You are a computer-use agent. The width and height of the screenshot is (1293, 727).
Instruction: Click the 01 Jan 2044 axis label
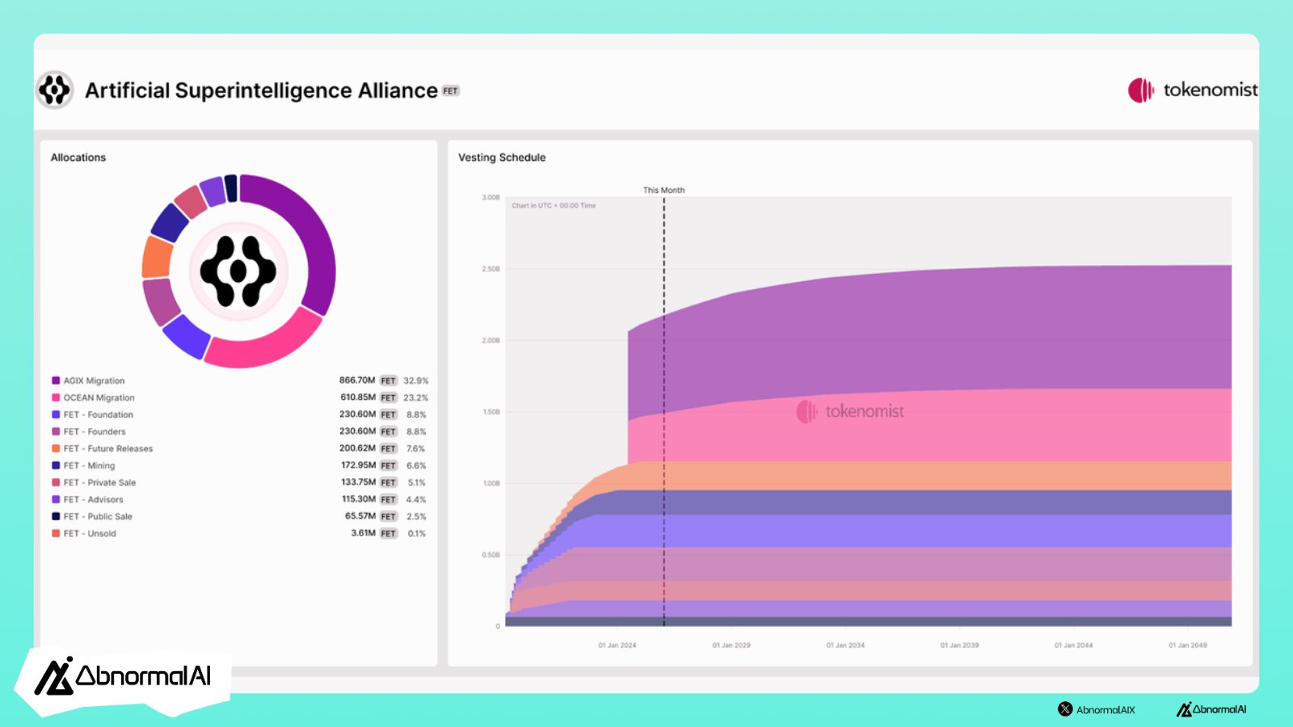[1073, 645]
